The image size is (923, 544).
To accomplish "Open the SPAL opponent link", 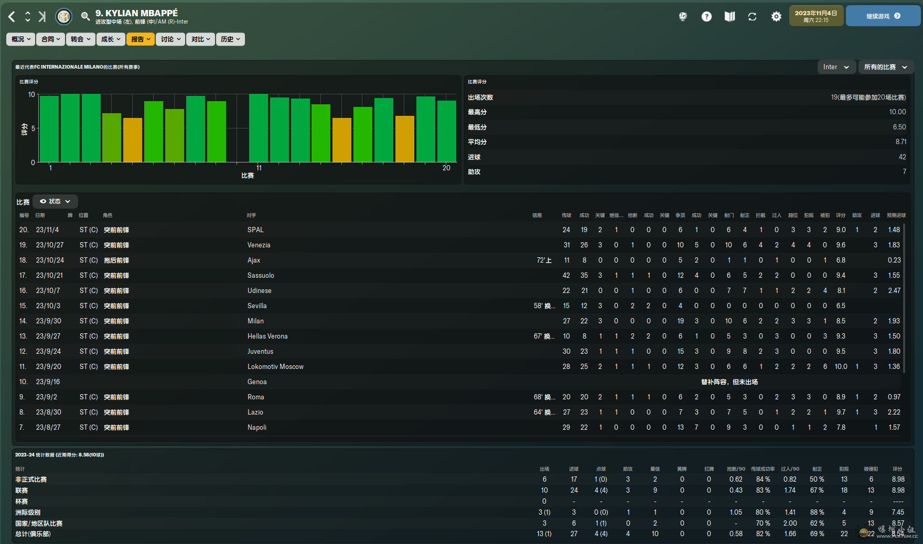I will coord(255,230).
